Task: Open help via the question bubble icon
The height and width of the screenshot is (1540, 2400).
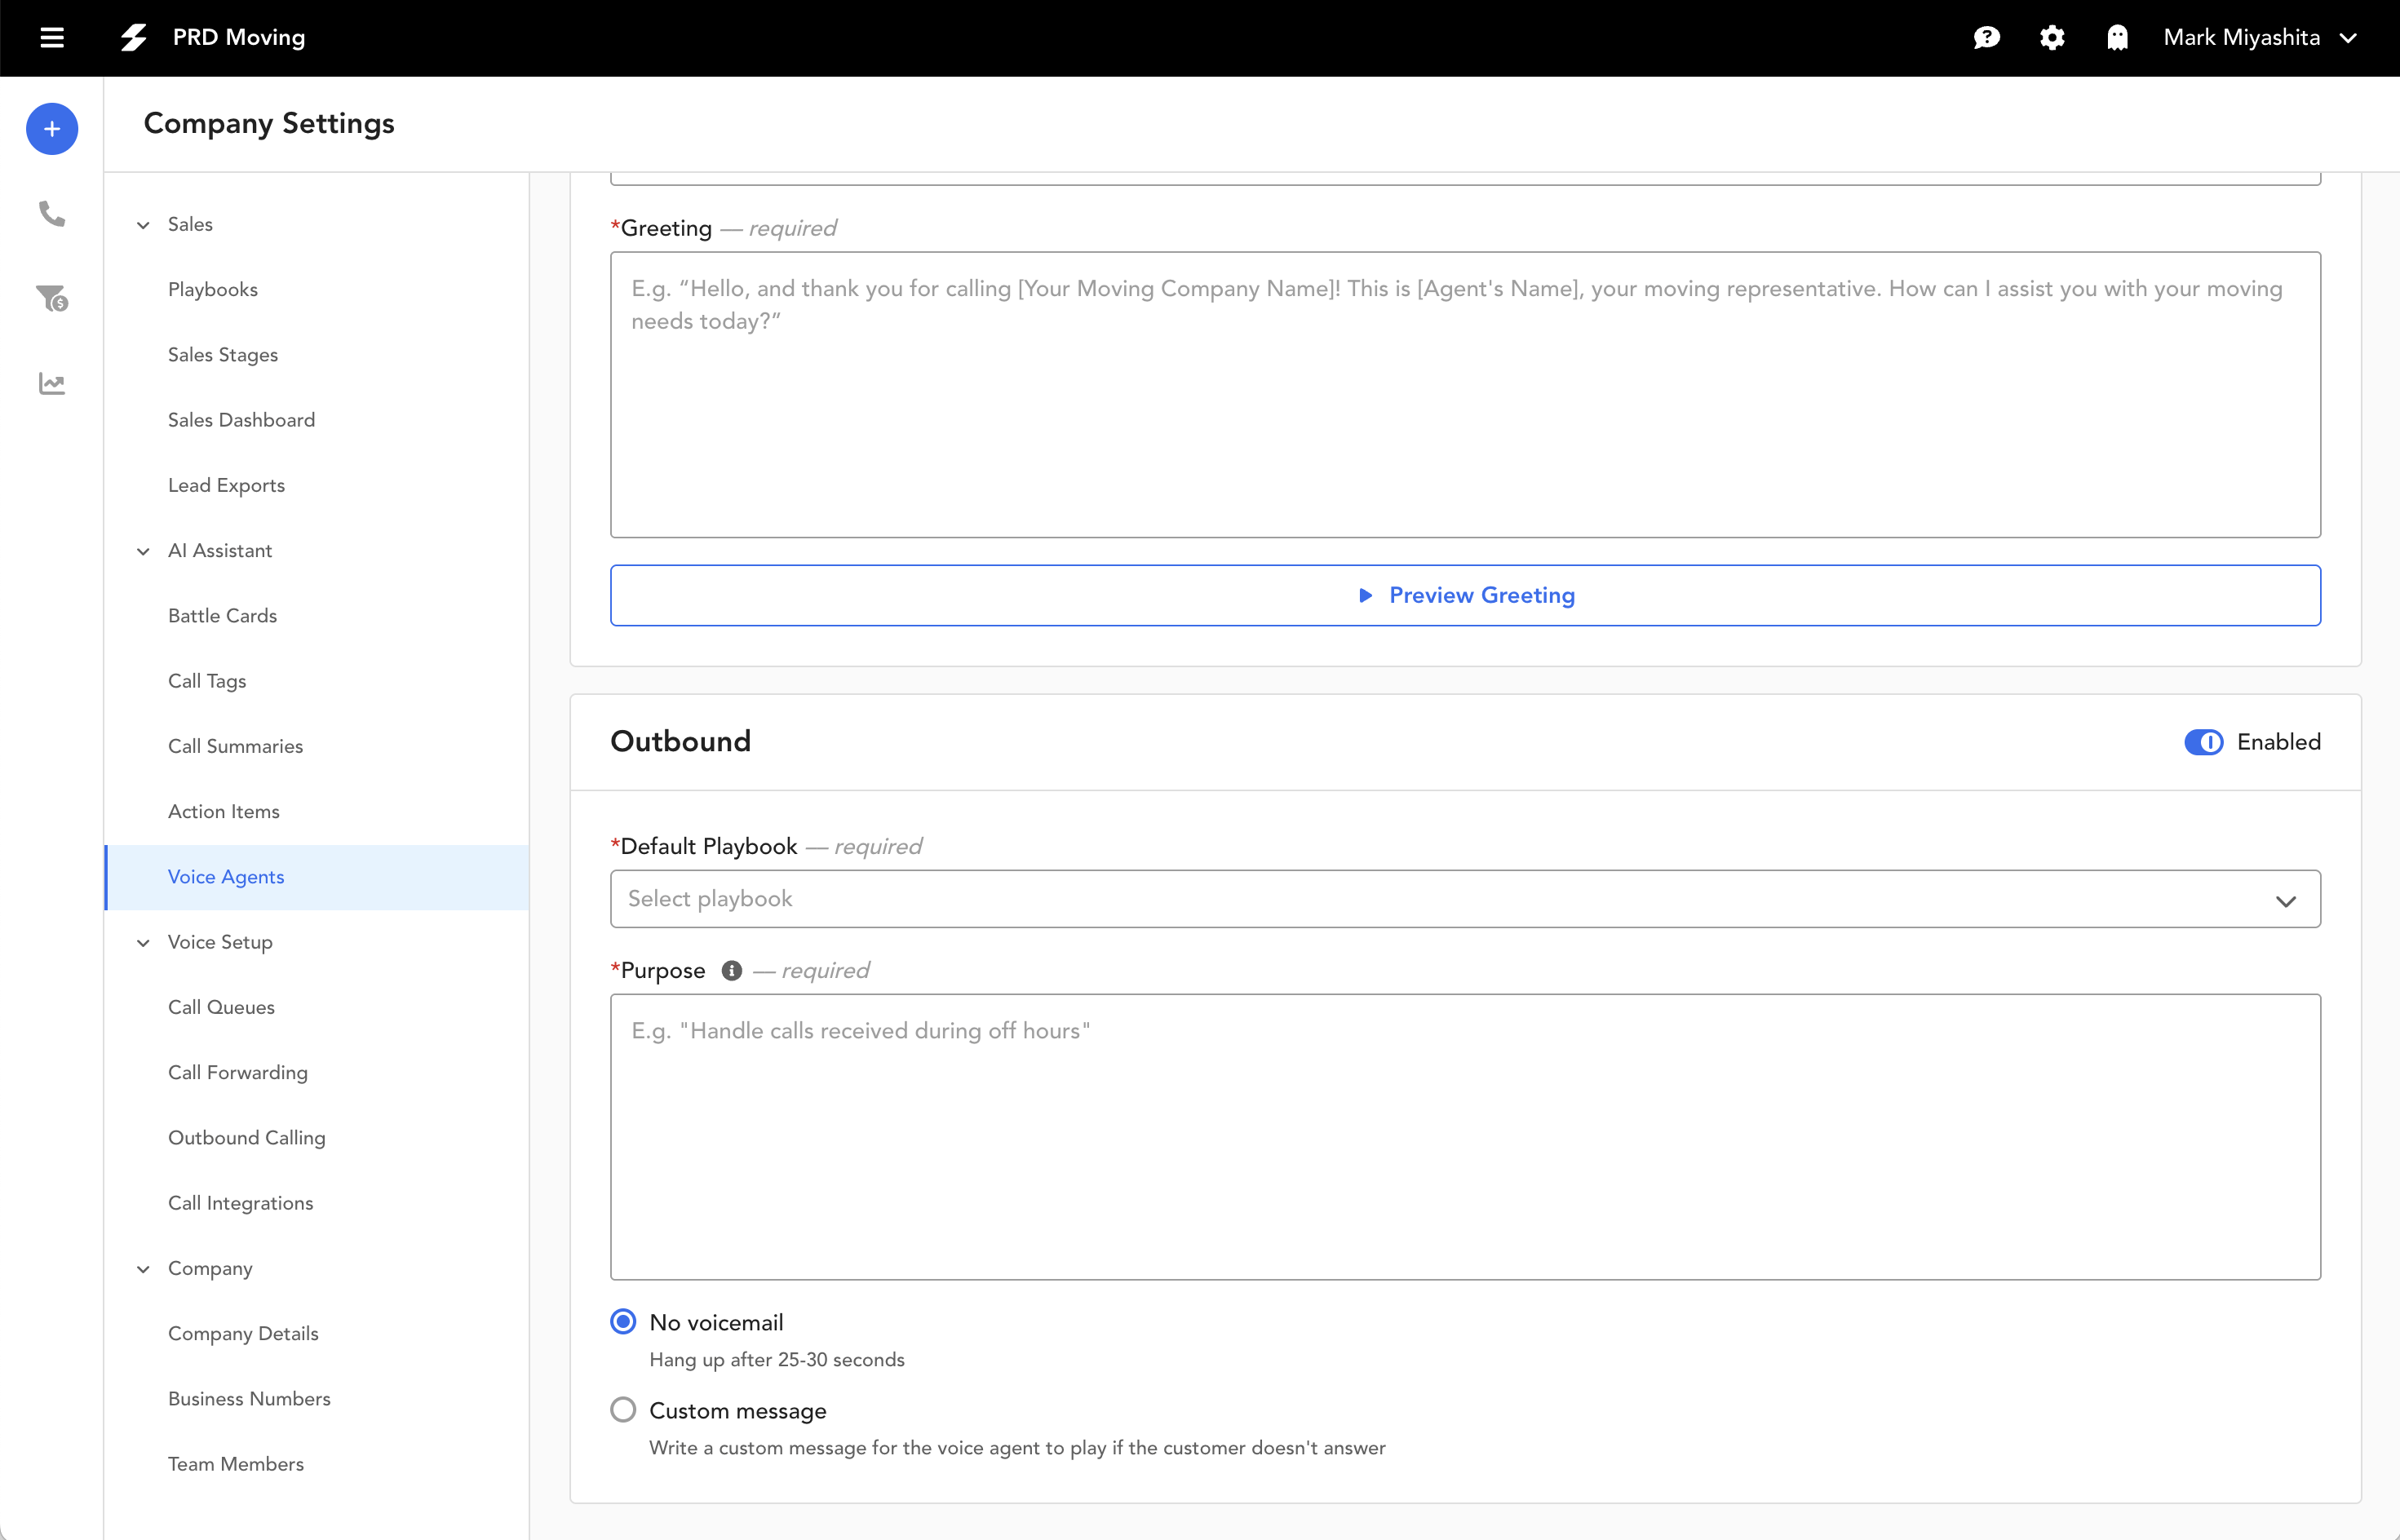Action: click(1986, 38)
